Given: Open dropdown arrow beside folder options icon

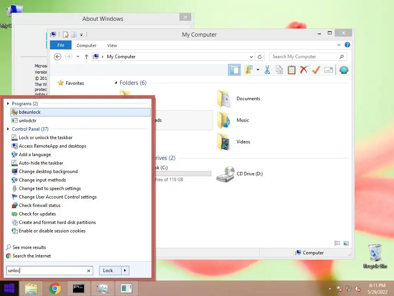Looking at the screenshot, I should tap(258, 70).
